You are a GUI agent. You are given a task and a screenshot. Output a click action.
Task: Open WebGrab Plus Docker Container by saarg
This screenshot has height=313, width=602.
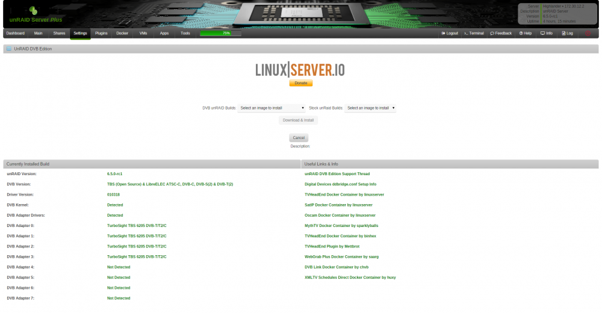(341, 257)
